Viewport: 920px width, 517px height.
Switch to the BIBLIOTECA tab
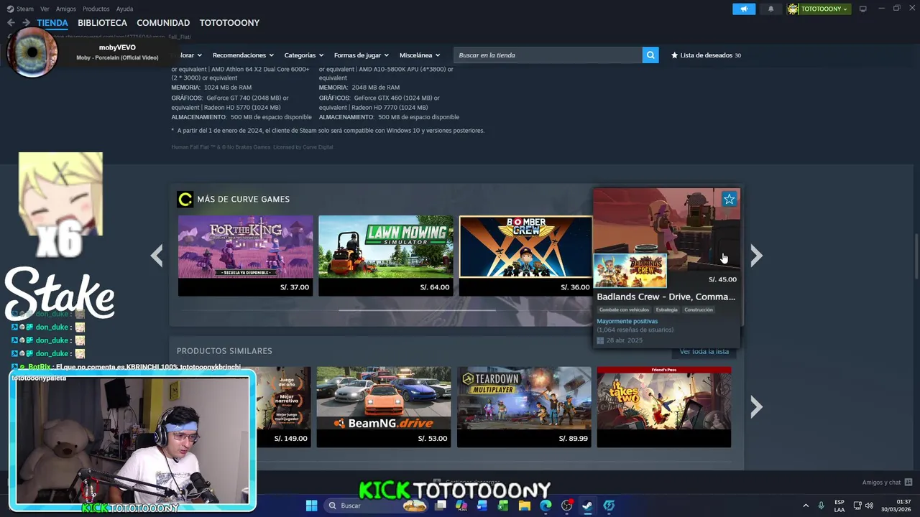(102, 23)
